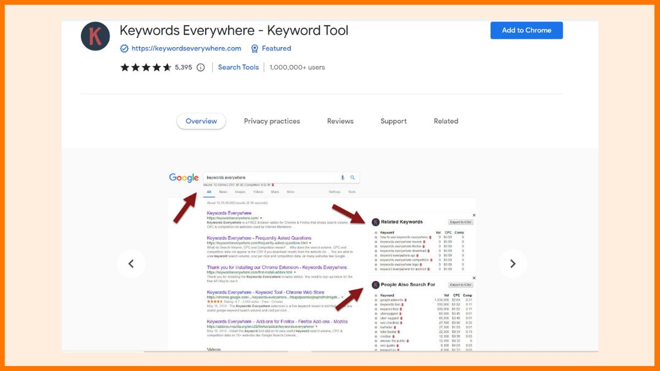
Task: Click the K icon beside Related Keywords
Action: [x=376, y=222]
